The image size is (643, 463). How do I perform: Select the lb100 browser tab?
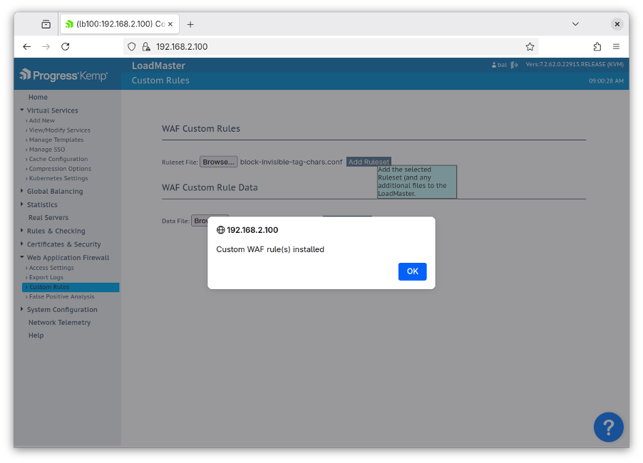pyautogui.click(x=114, y=23)
